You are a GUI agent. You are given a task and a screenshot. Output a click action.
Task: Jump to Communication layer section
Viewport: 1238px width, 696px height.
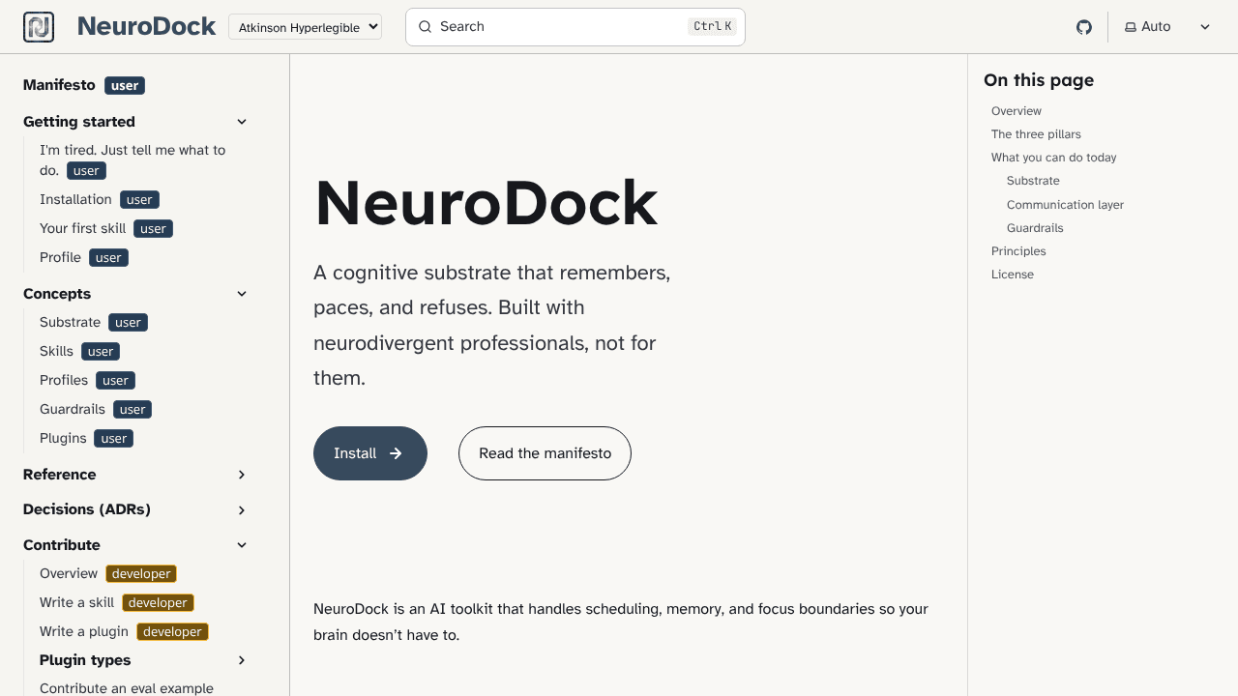1065,205
